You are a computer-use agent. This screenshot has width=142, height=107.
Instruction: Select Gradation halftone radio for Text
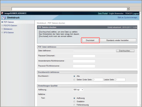point(74,102)
